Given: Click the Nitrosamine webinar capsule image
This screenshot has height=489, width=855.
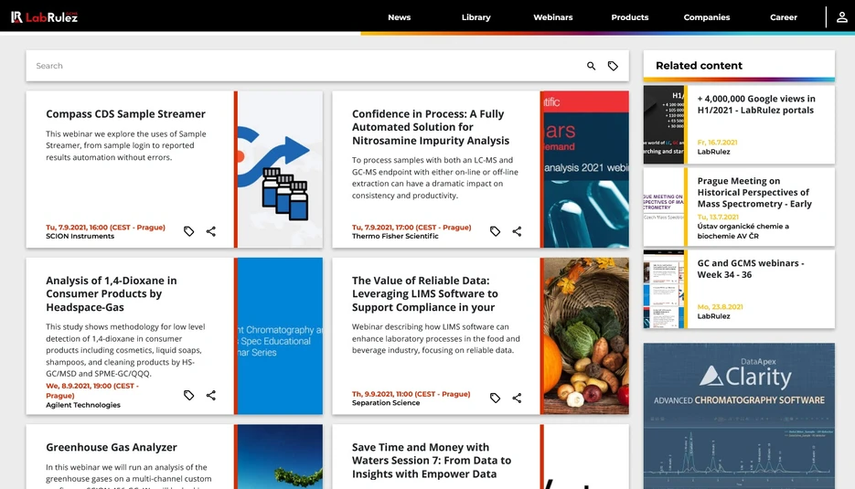Looking at the screenshot, I should [586, 169].
